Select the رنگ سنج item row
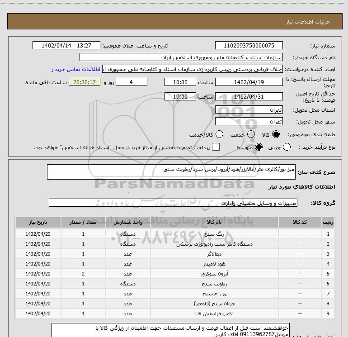 click(174, 234)
